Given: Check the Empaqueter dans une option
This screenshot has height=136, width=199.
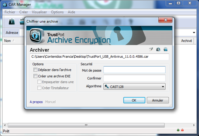Looking at the screenshot, I should 39,82.
